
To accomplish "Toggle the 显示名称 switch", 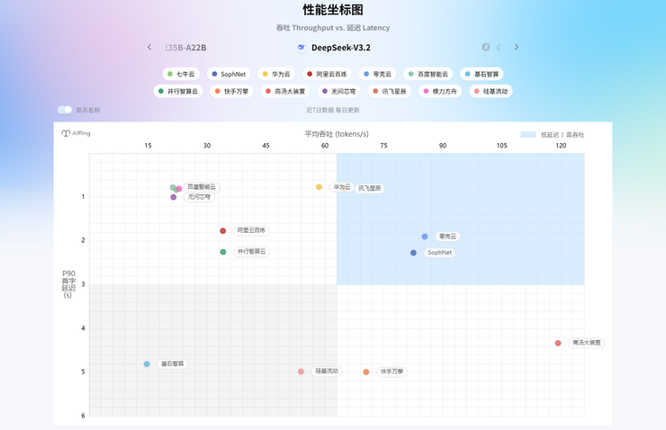I will pyautogui.click(x=65, y=110).
